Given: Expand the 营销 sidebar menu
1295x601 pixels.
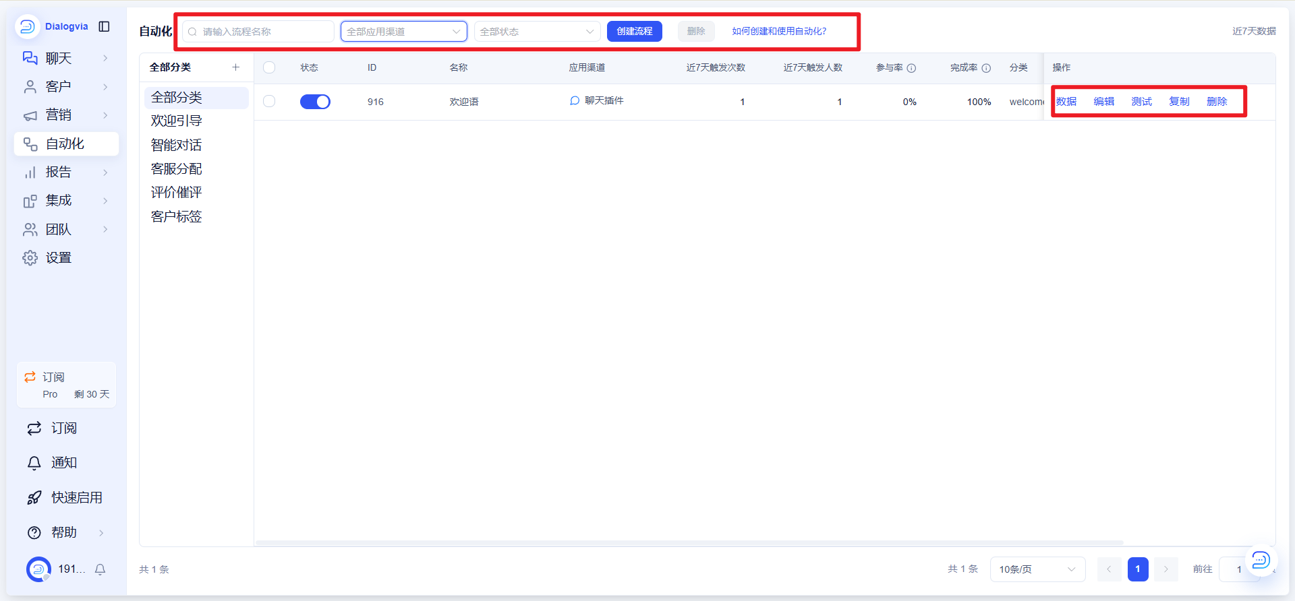Looking at the screenshot, I should 66,115.
